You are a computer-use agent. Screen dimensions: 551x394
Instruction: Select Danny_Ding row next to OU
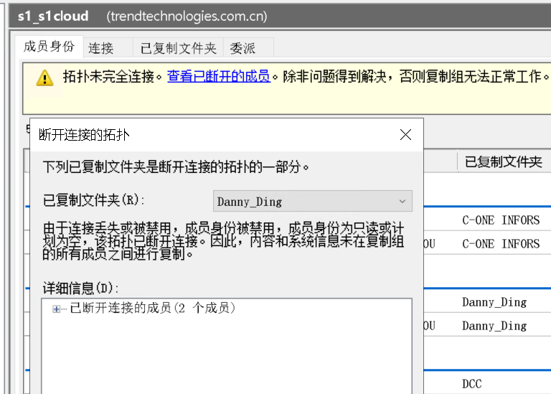point(494,326)
